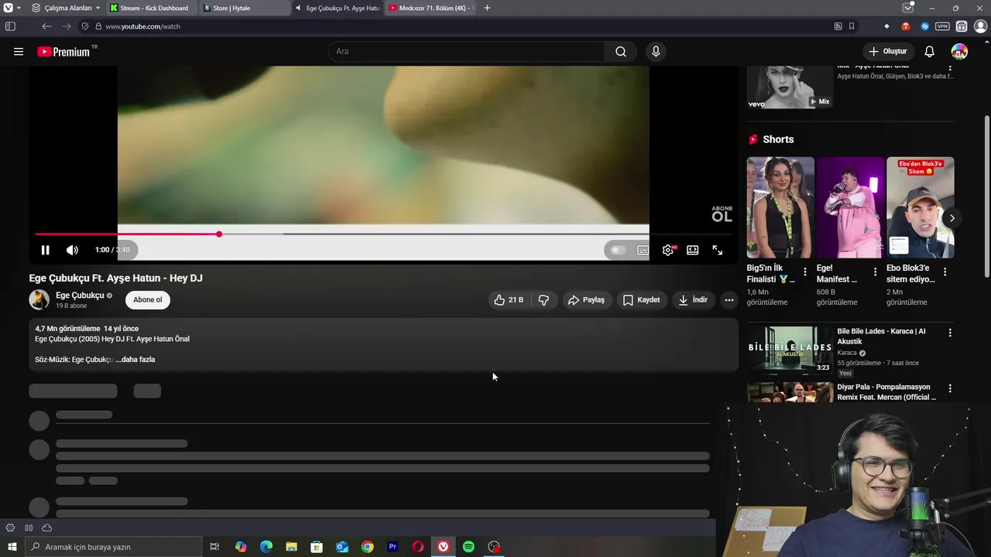
Task: Share the video via Paylaş button
Action: coord(586,300)
